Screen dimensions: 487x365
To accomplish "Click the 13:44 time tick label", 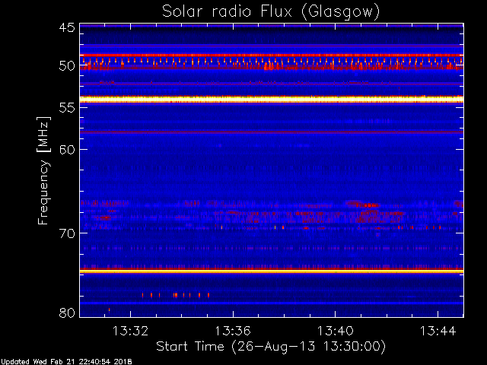I will 438,331.
